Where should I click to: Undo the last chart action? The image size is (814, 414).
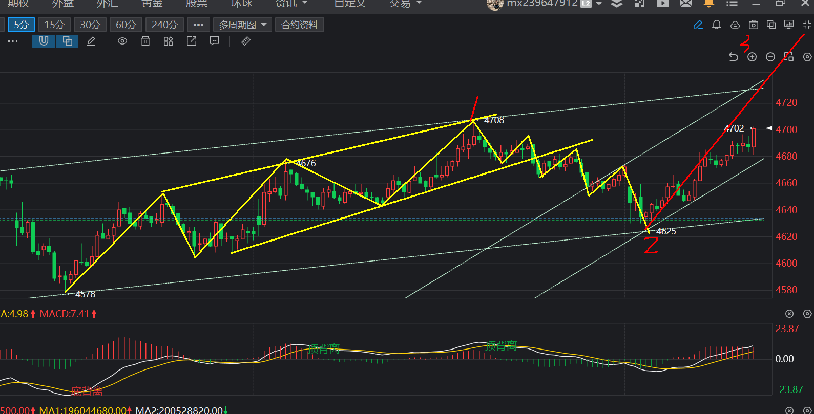point(734,57)
